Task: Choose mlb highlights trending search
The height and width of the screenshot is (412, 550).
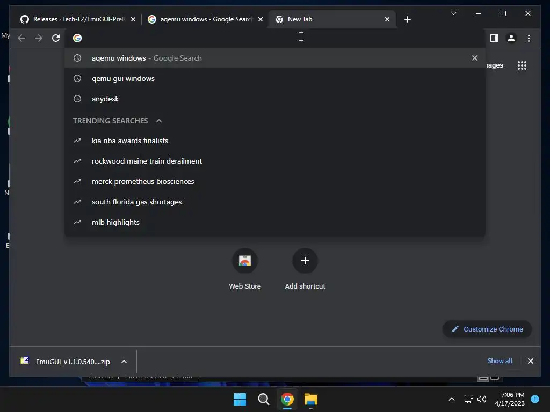Action: [275, 222]
